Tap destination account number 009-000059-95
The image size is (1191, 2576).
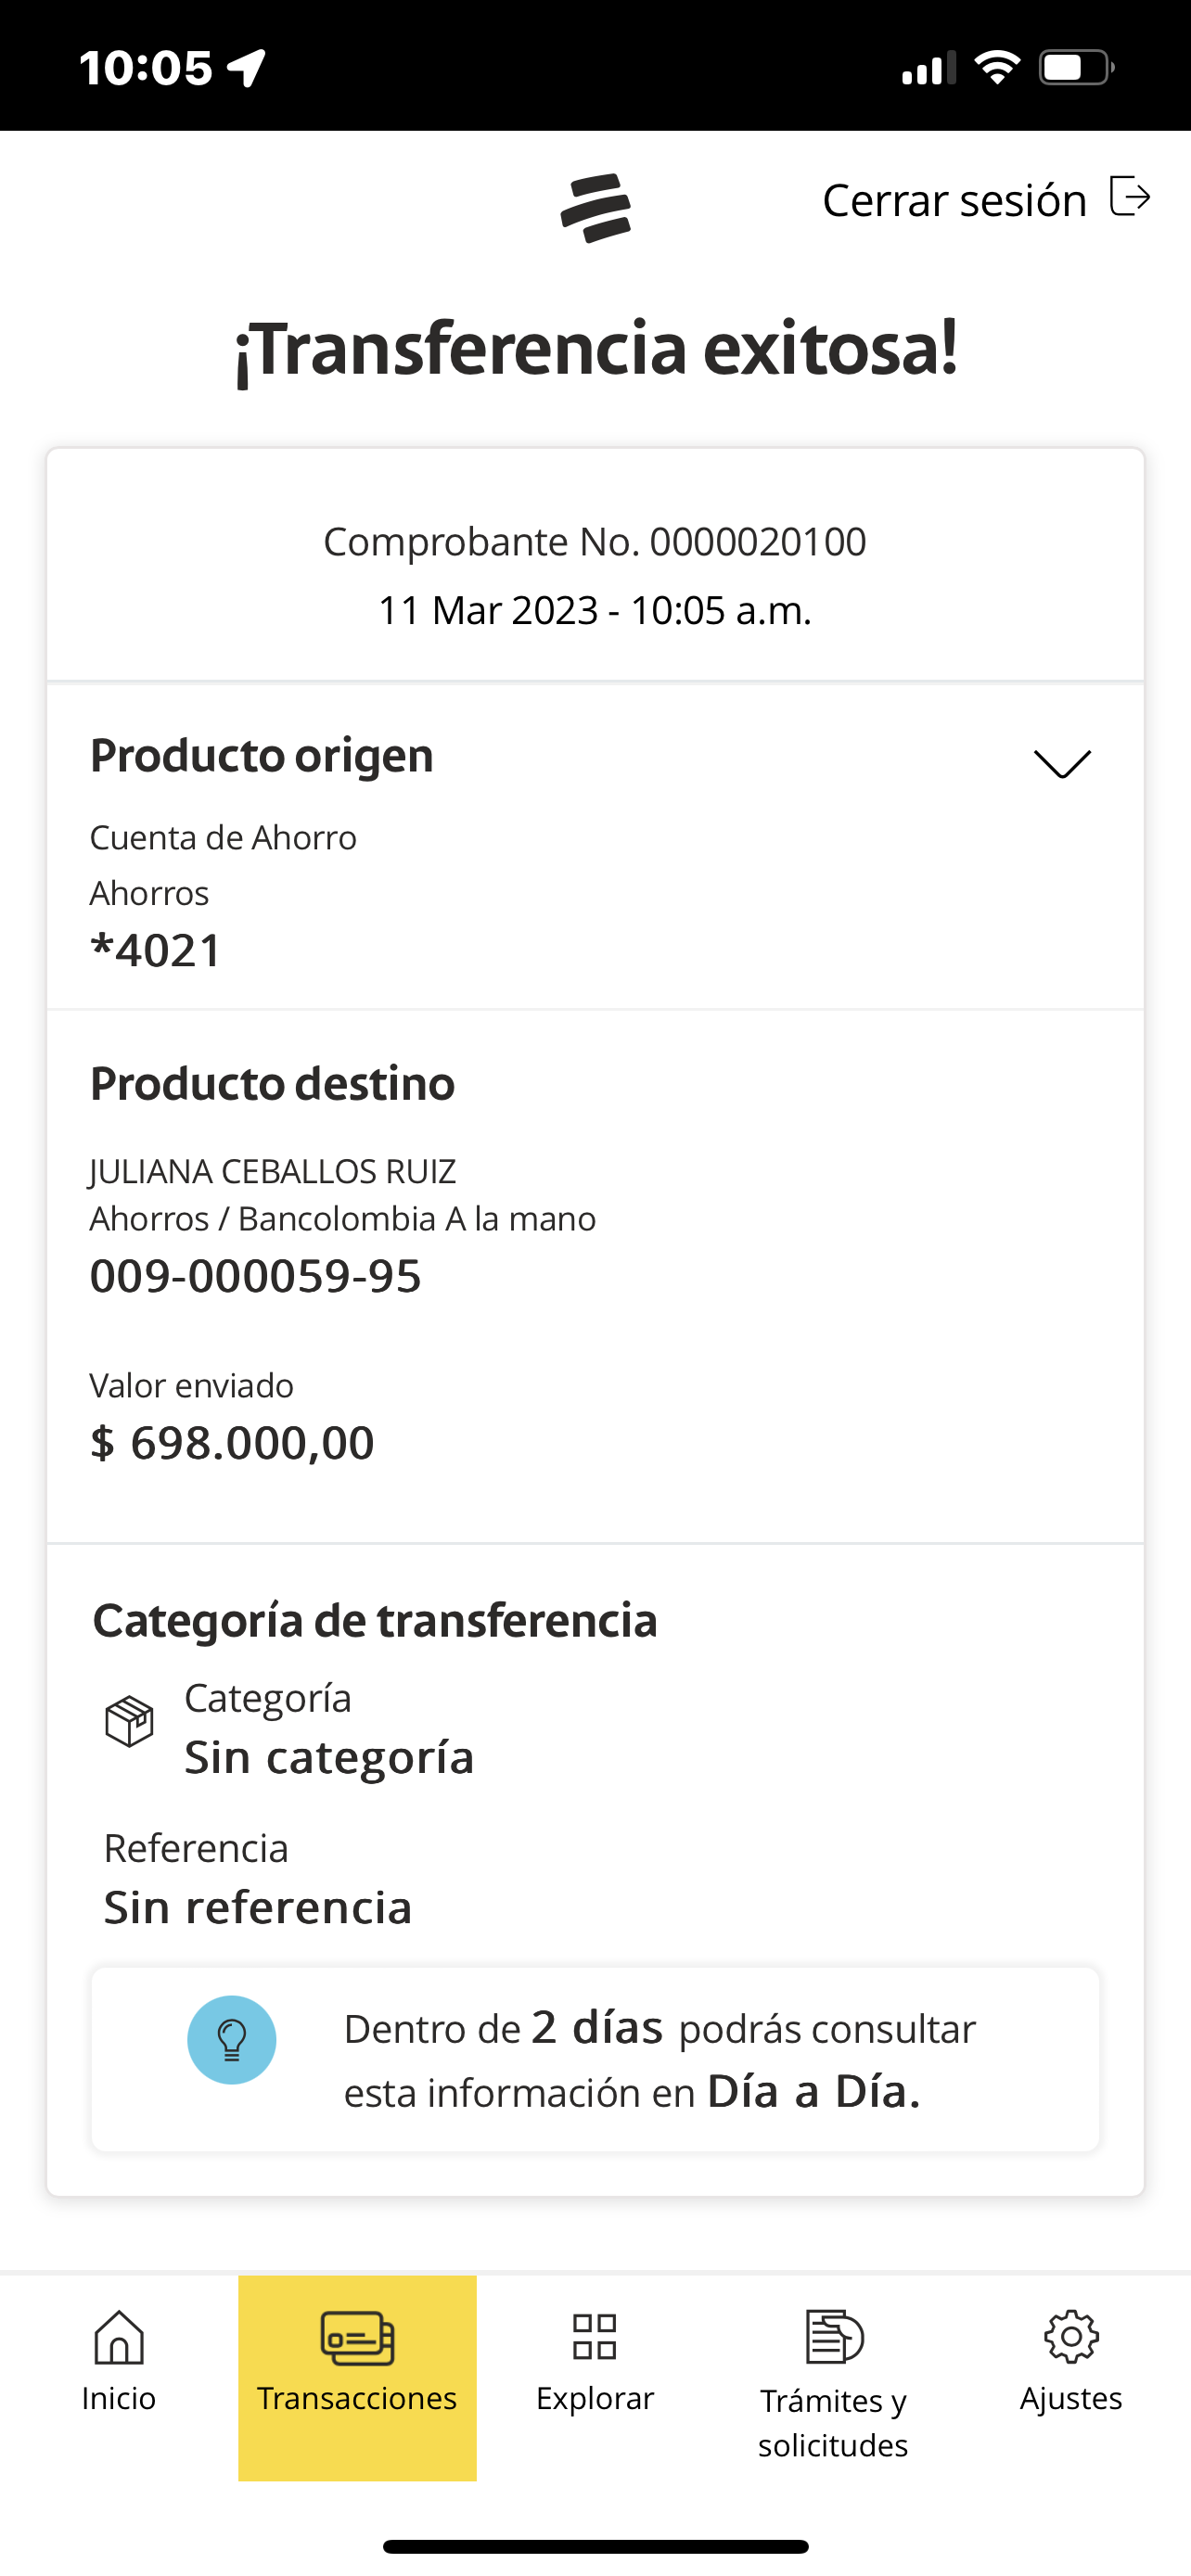256,1276
